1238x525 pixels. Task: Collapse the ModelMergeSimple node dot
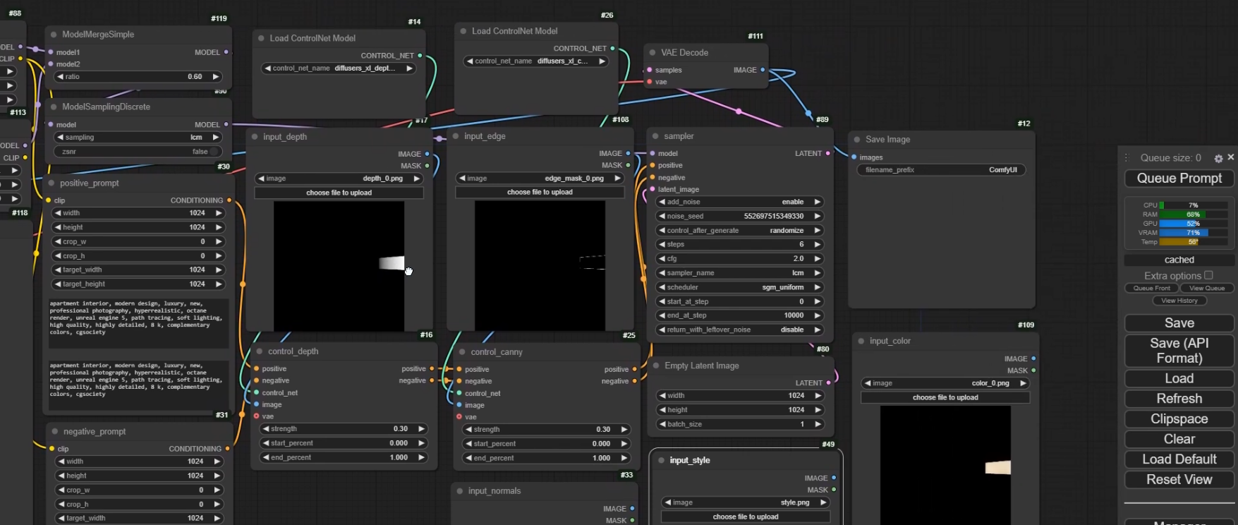tap(54, 34)
